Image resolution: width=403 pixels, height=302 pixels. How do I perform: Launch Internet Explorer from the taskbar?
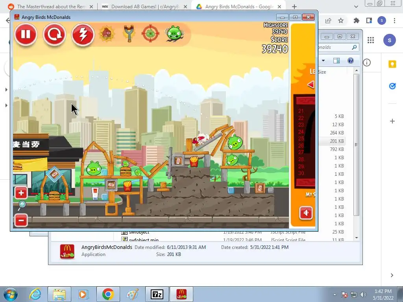pos(35,294)
